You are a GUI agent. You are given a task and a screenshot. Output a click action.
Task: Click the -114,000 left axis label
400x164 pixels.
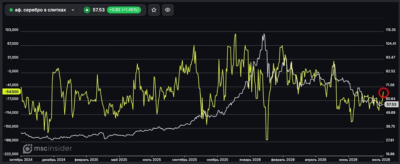click(11, 113)
